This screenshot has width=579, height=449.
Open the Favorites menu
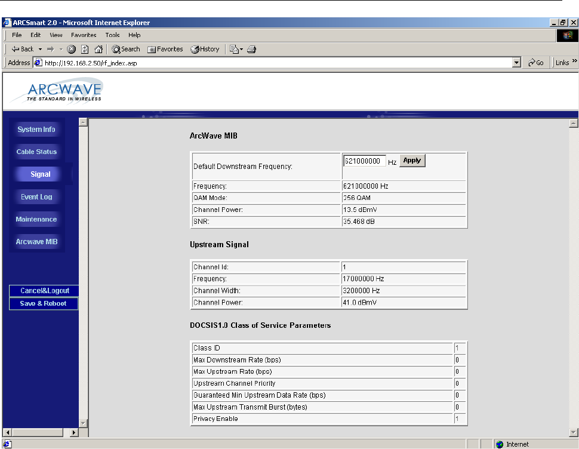pyautogui.click(x=84, y=35)
